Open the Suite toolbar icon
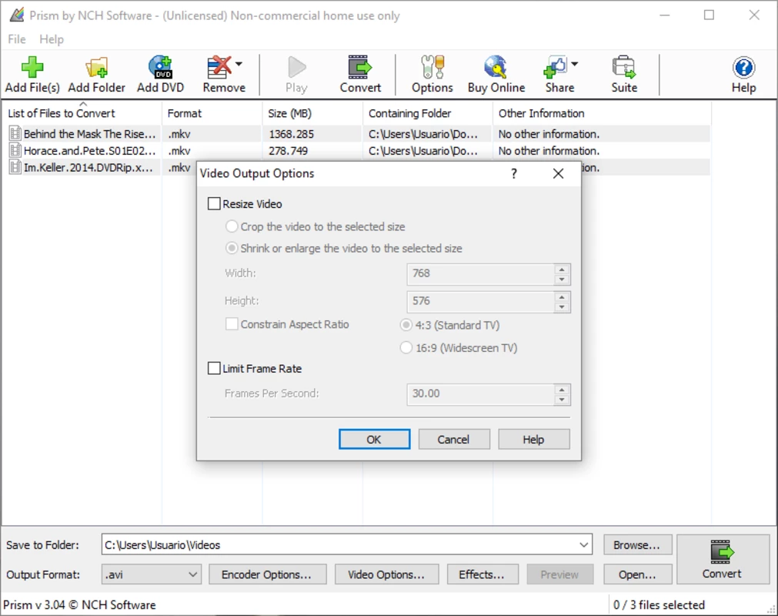 (x=624, y=75)
